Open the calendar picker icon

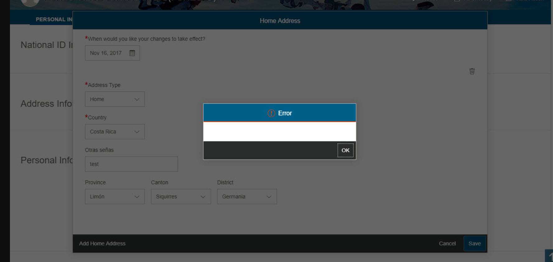pyautogui.click(x=132, y=53)
